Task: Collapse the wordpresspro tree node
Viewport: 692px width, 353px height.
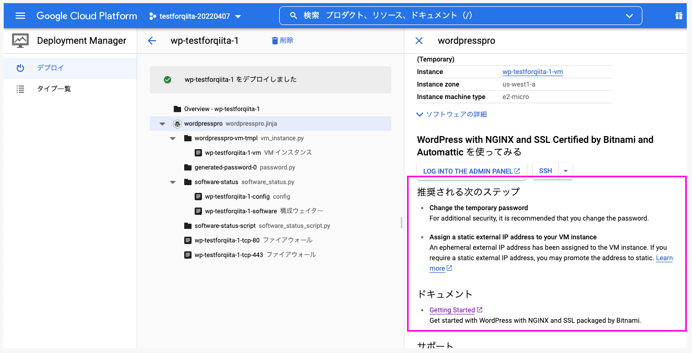Action: coord(162,124)
